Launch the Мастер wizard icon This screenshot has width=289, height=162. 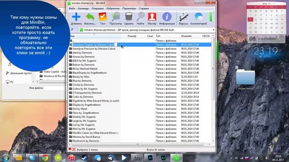click(152, 17)
